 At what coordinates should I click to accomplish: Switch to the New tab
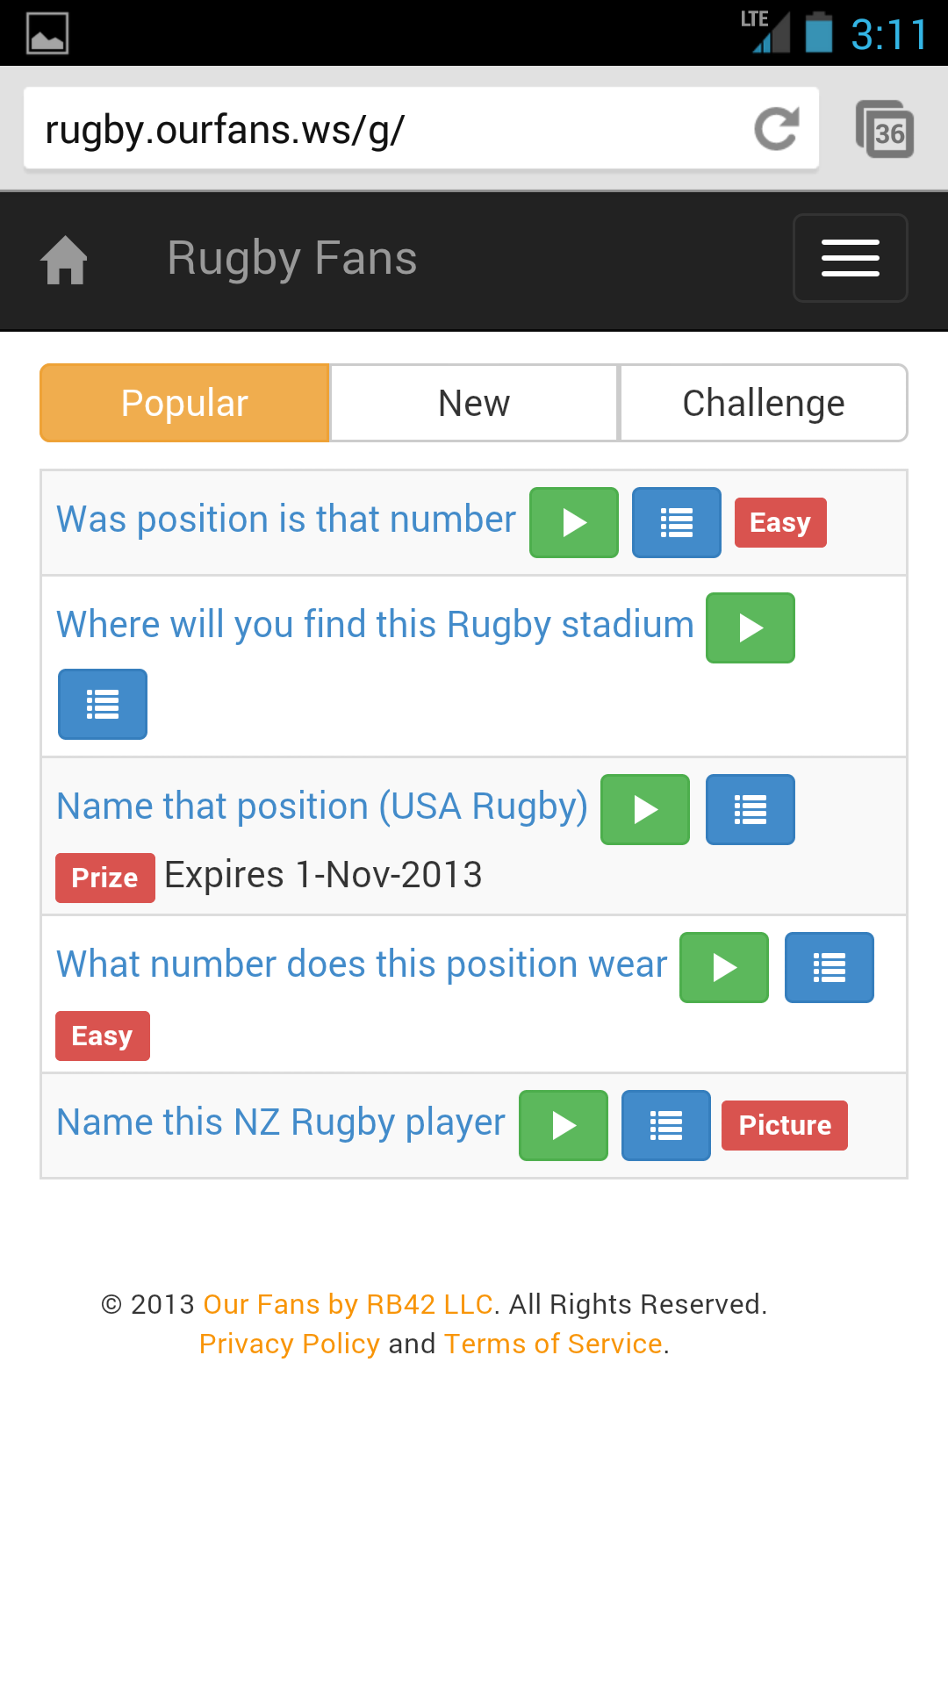[473, 402]
